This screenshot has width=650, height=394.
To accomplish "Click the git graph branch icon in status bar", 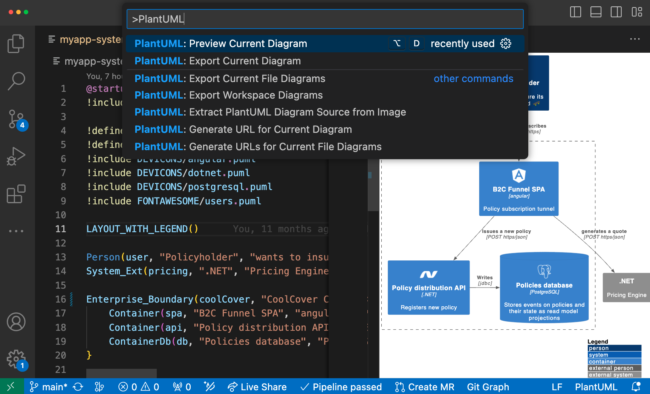I will 99,387.
